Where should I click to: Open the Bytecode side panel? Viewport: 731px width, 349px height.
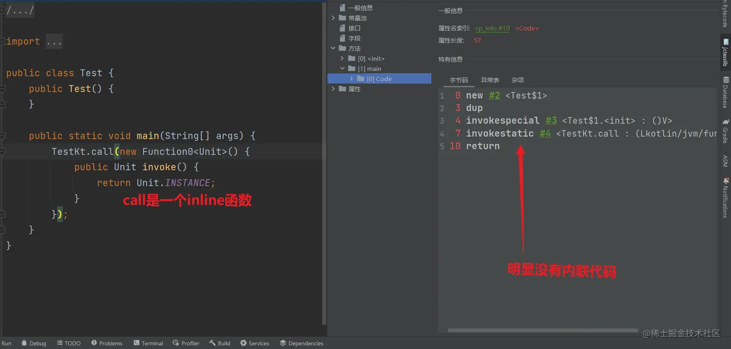pos(725,14)
